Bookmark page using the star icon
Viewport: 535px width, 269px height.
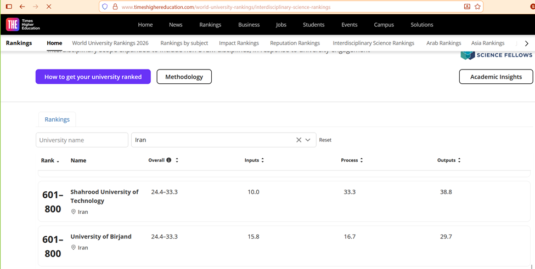pos(477,7)
